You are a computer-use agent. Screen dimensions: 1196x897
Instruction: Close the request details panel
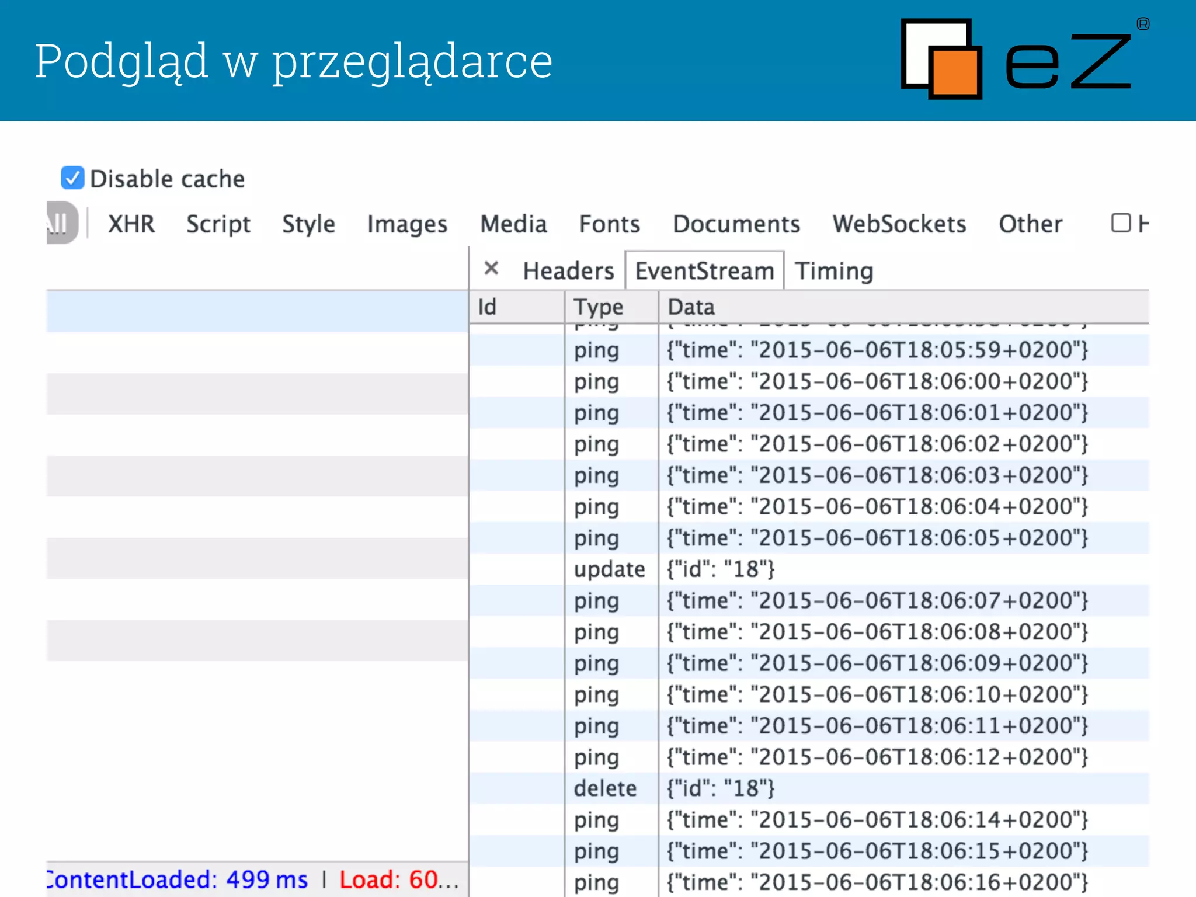491,269
